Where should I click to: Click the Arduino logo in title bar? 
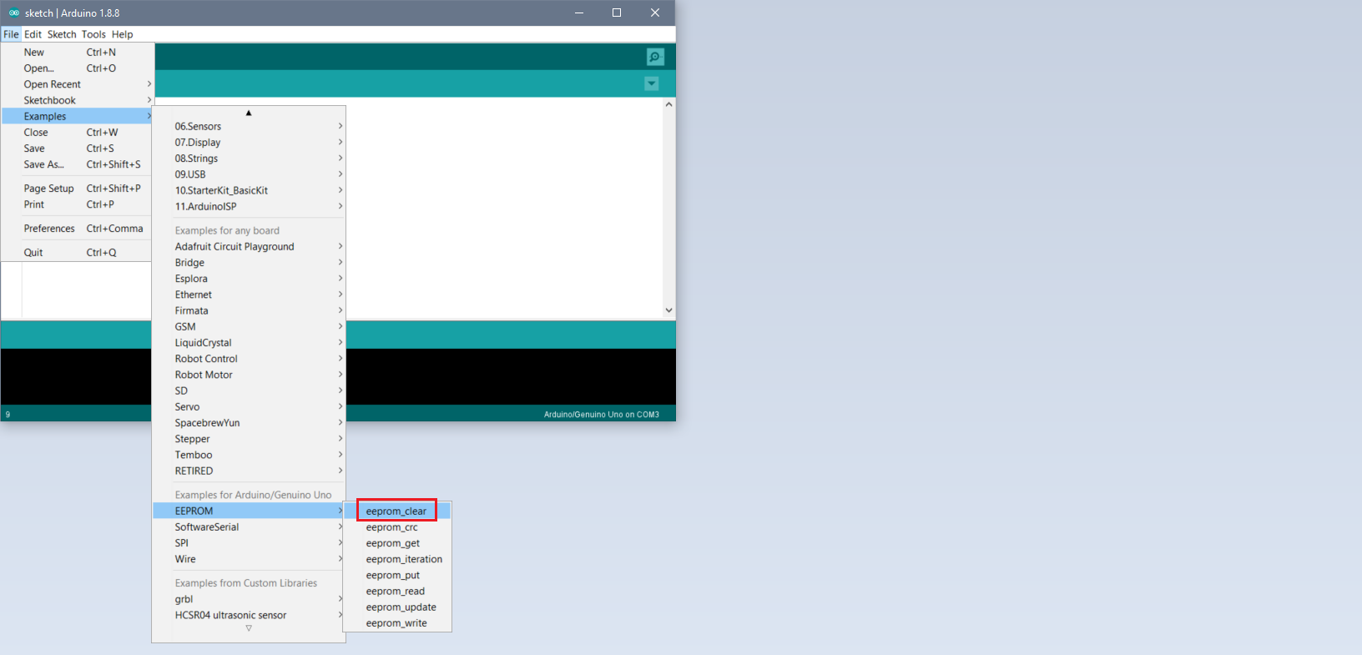click(13, 13)
